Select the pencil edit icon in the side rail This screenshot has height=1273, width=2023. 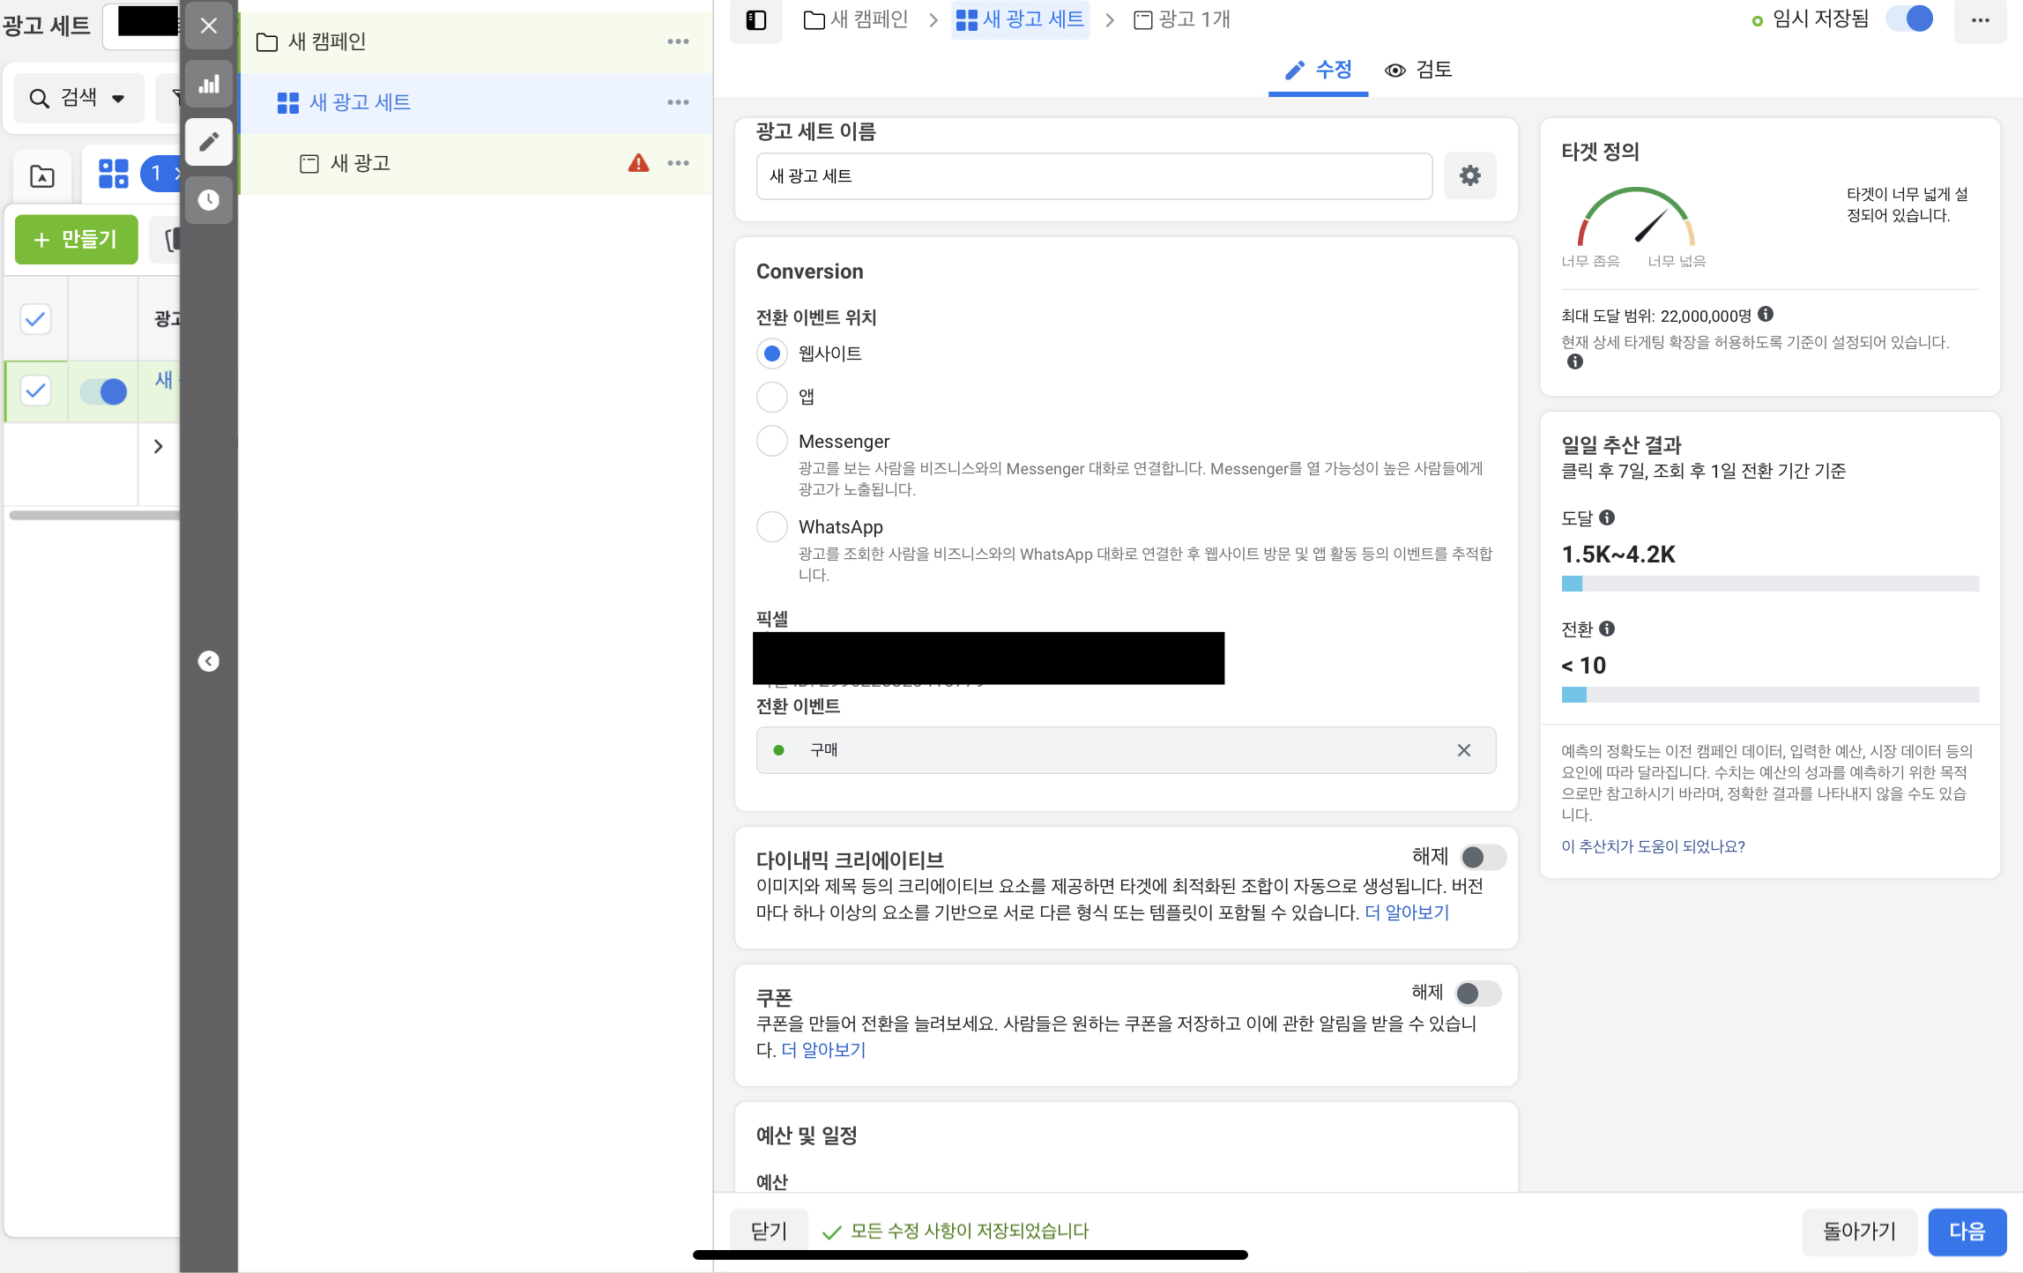[x=209, y=142]
